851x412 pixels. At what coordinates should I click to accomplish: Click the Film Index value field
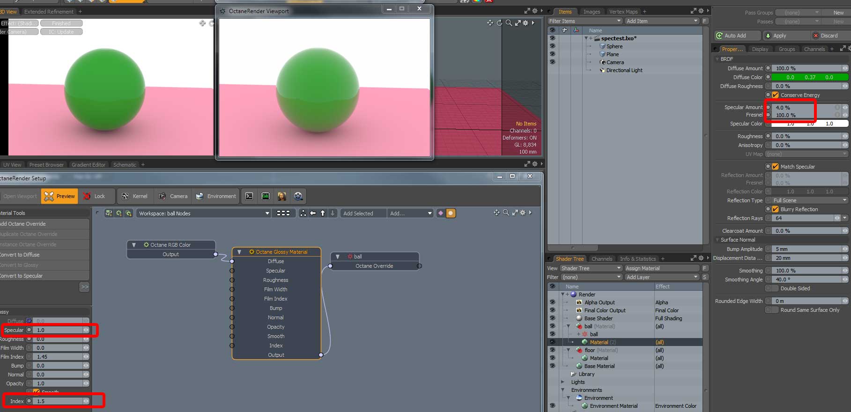click(x=58, y=357)
